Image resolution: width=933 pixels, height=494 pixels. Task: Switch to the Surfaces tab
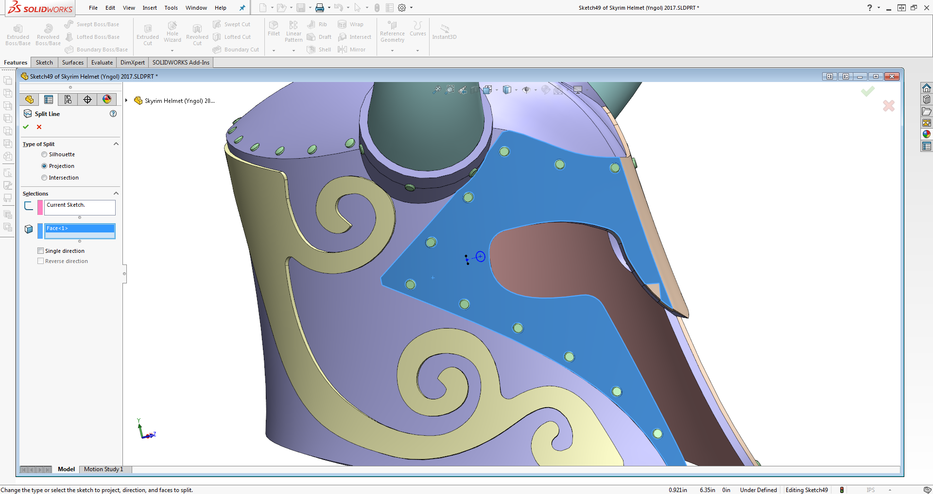click(x=73, y=63)
